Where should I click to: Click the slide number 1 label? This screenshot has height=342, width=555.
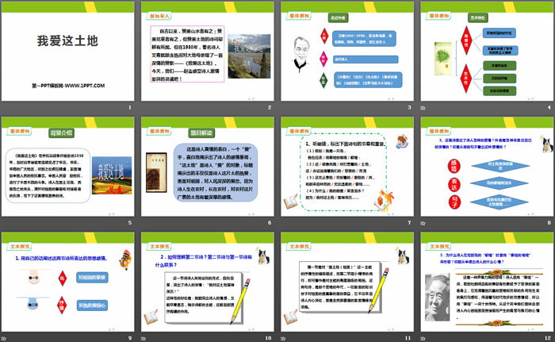coord(130,107)
